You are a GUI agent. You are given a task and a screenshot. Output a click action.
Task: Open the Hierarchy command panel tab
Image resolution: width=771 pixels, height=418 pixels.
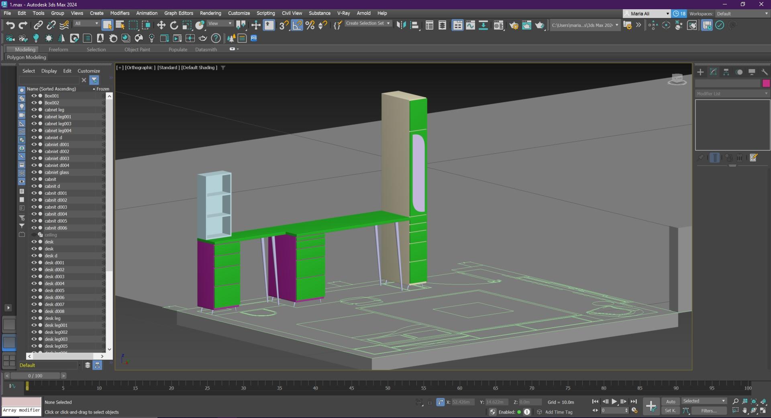[726, 72]
